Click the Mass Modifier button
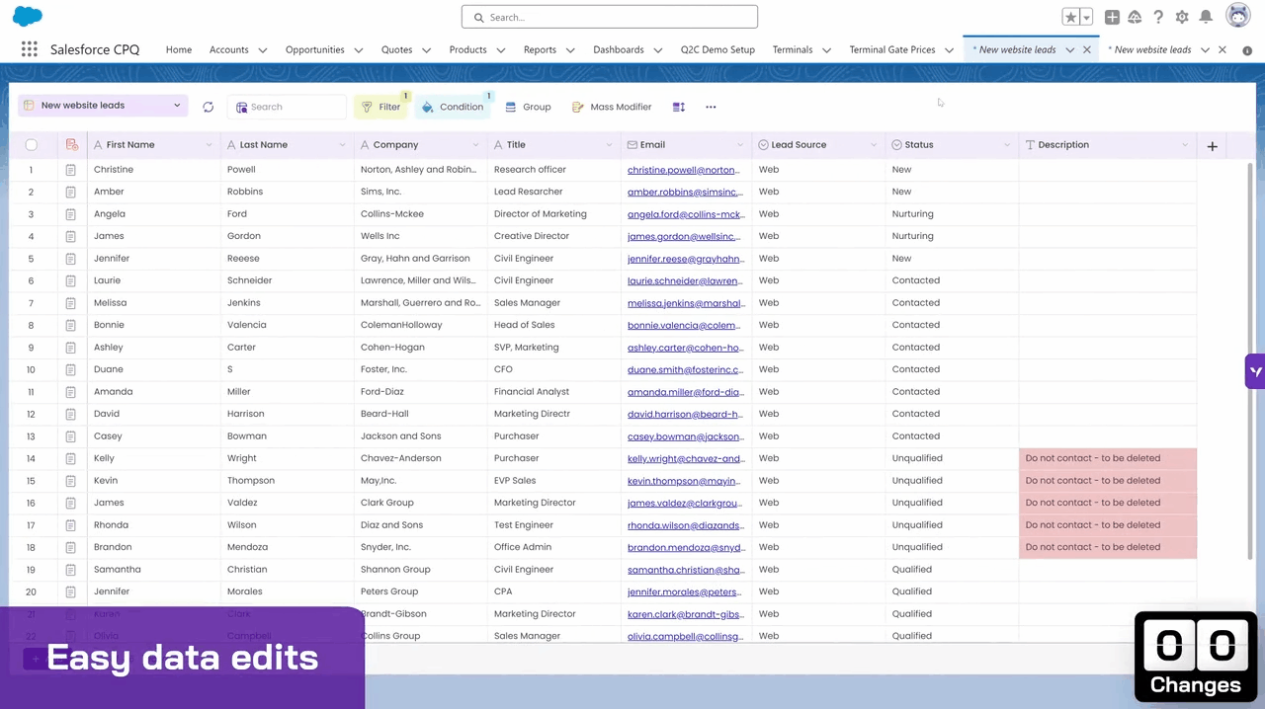This screenshot has height=709, width=1265. tap(612, 107)
